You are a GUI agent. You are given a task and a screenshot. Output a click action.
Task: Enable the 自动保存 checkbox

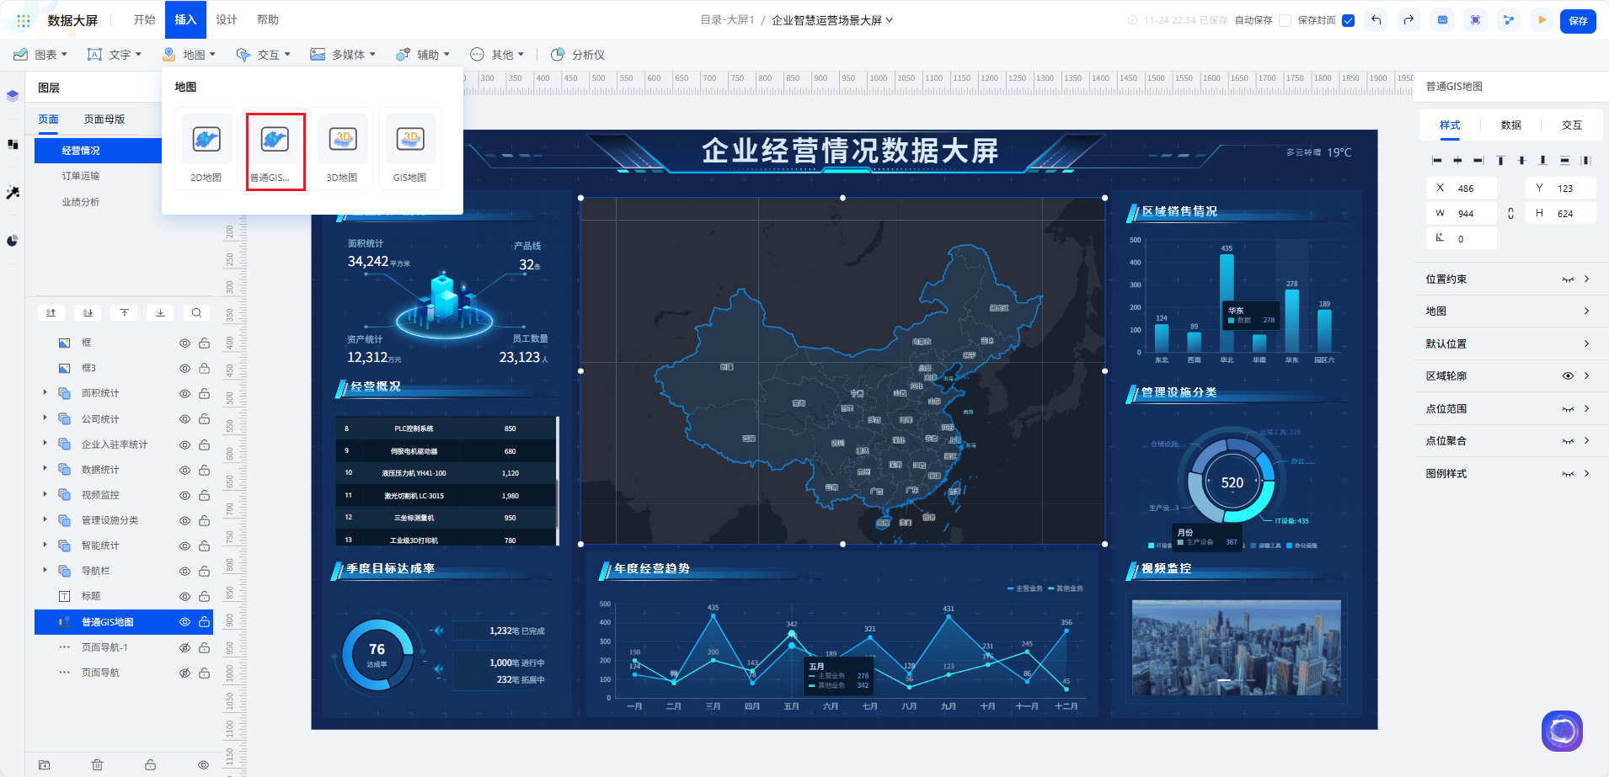[1285, 20]
